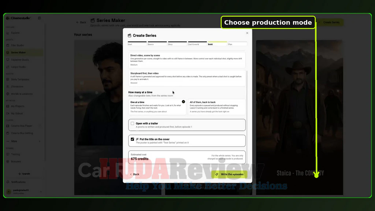Go to the Basics step tab
This screenshot has width=375, height=211.
157,44
